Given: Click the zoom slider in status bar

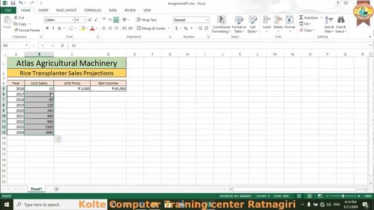Looking at the screenshot, I should coord(343,196).
